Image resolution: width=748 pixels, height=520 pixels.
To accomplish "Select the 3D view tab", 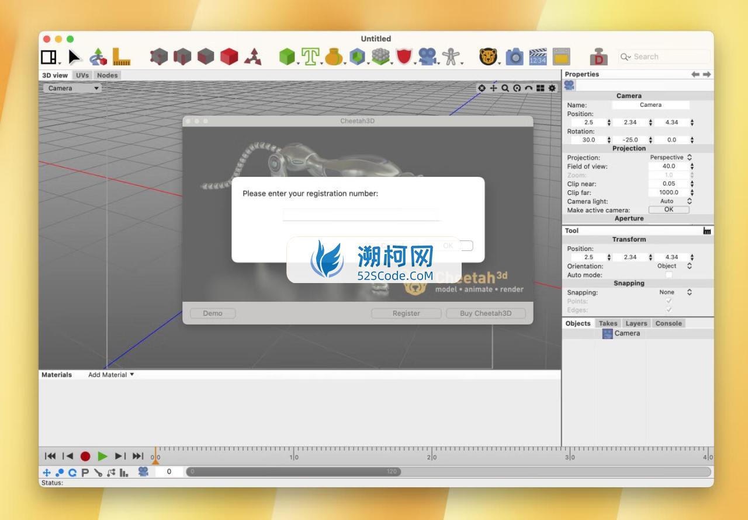I will 55,75.
